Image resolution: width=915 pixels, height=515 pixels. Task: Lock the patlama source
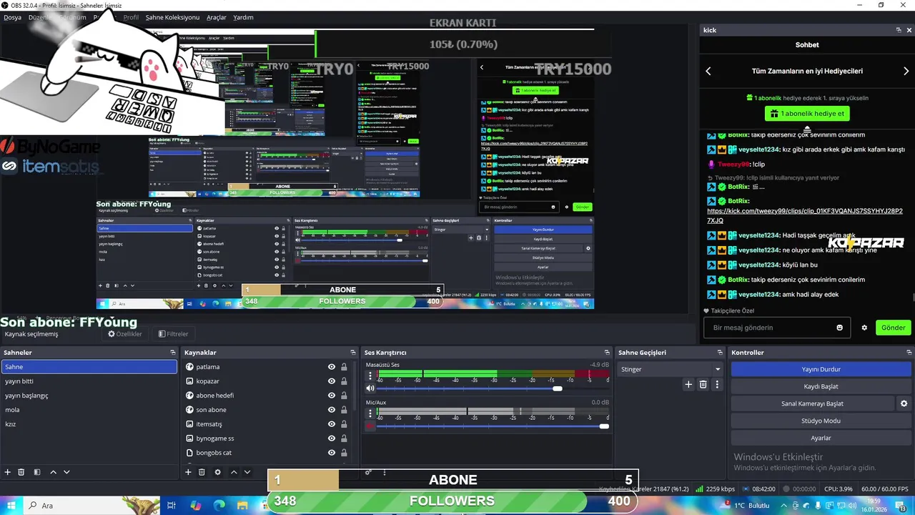[344, 367]
